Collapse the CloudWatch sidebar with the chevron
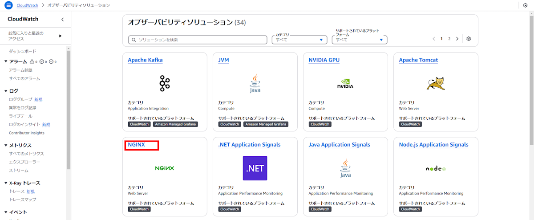Image resolution: width=534 pixels, height=220 pixels. 62,20
